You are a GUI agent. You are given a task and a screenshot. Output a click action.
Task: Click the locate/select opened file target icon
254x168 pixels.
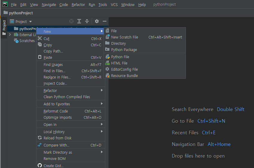(71, 21)
